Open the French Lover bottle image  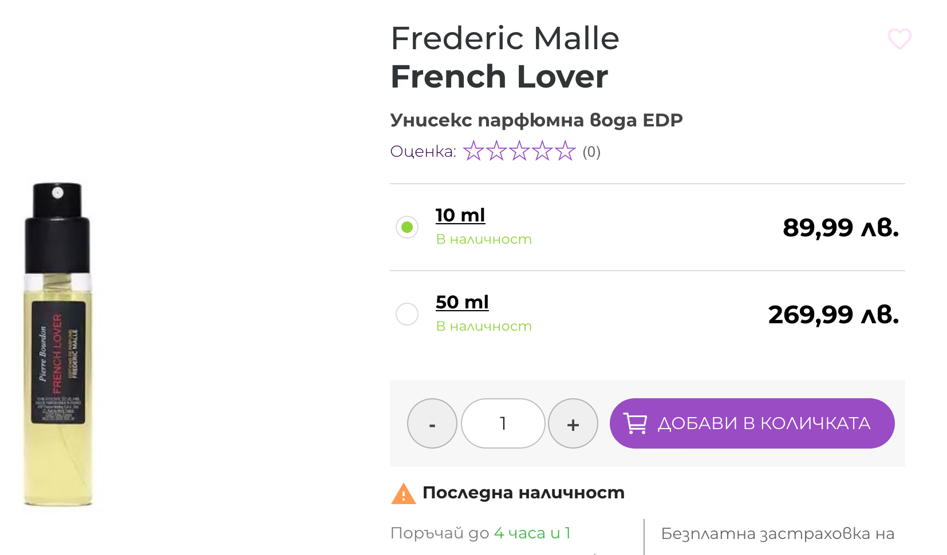[x=57, y=344]
